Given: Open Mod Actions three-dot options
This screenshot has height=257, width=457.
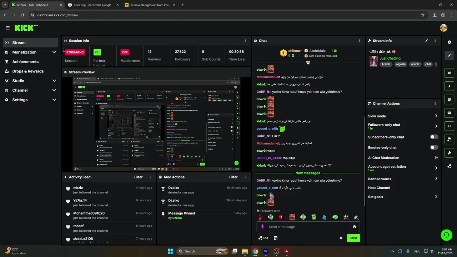Looking at the screenshot, I should [x=245, y=177].
